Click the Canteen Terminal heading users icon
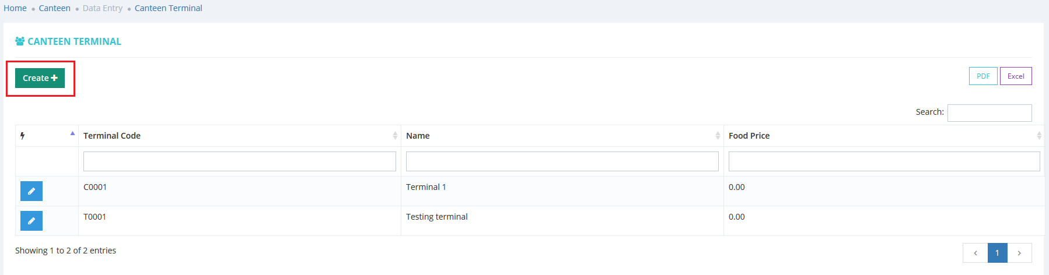Image resolution: width=1049 pixels, height=275 pixels. [x=20, y=41]
